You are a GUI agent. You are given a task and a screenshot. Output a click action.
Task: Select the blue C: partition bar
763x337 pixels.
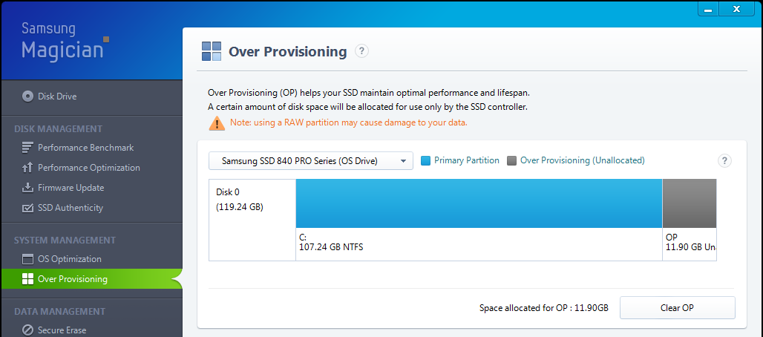[479, 203]
